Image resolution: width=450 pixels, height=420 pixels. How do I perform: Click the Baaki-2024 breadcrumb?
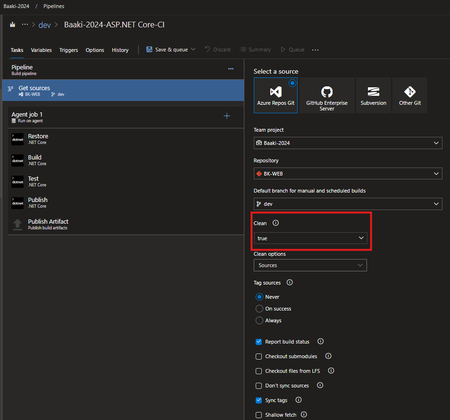17,6
